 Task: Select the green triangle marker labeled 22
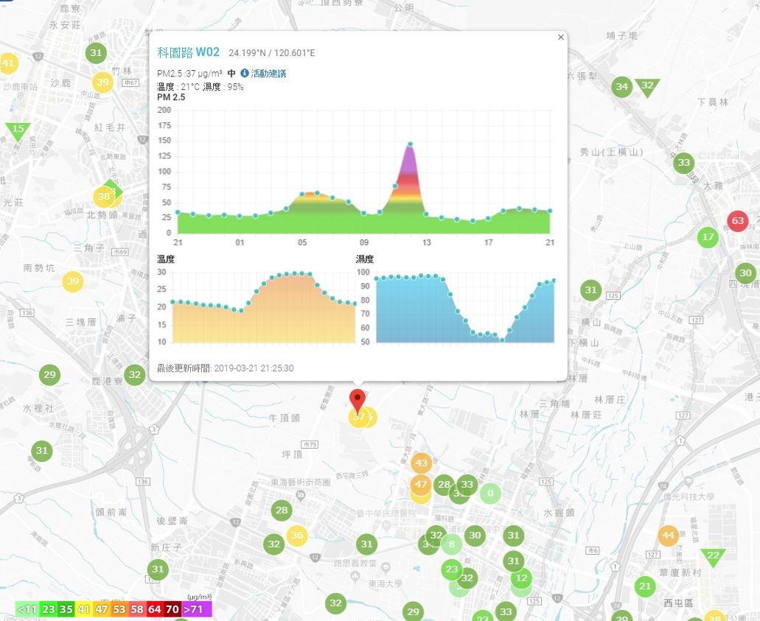coord(713,557)
